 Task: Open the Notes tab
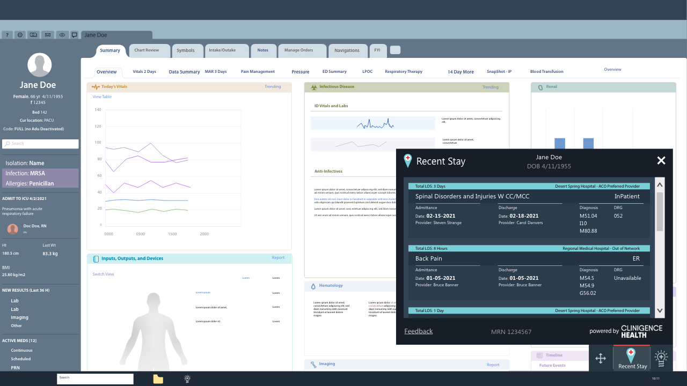(x=263, y=50)
